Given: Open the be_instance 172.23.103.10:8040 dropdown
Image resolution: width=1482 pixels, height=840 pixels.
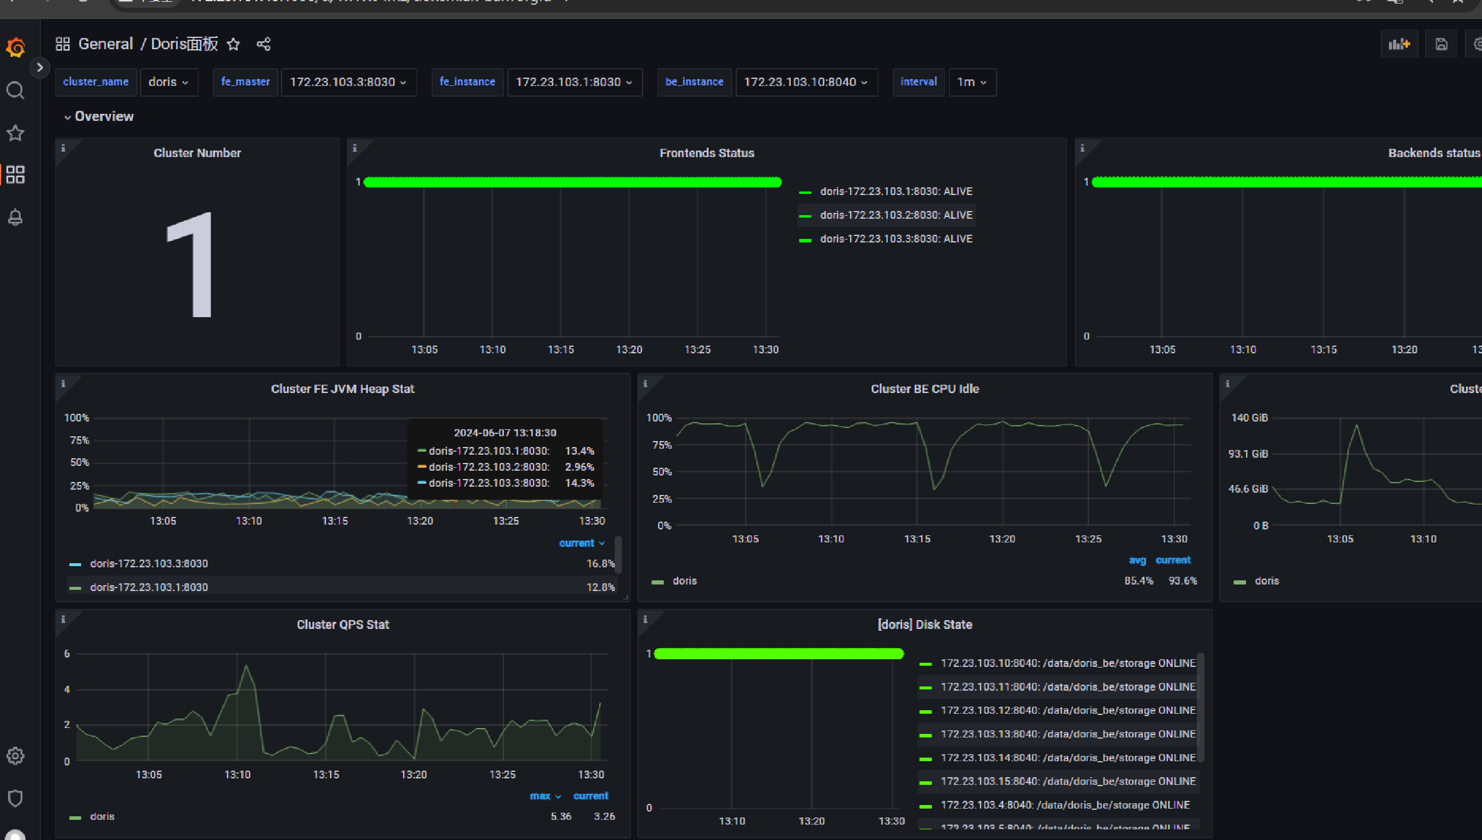Looking at the screenshot, I should click(806, 82).
